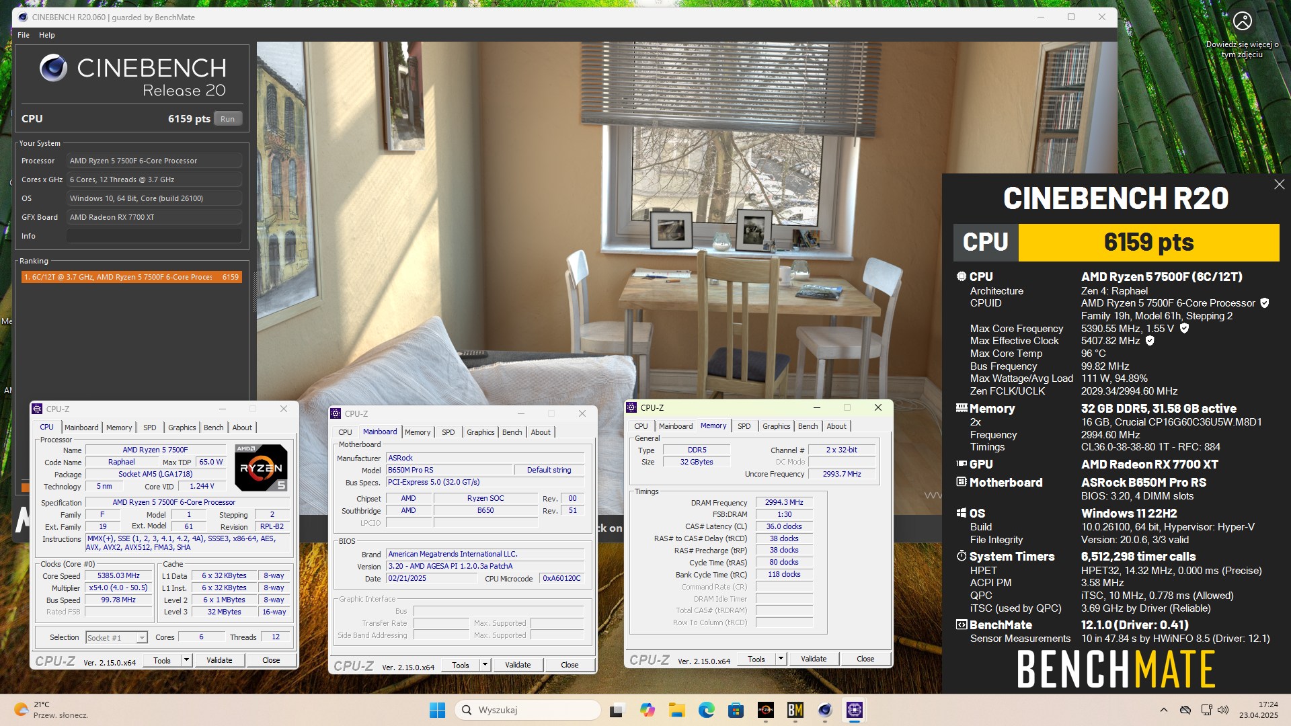Open Tools dropdown arrow in left CPU-Z window

(x=187, y=660)
